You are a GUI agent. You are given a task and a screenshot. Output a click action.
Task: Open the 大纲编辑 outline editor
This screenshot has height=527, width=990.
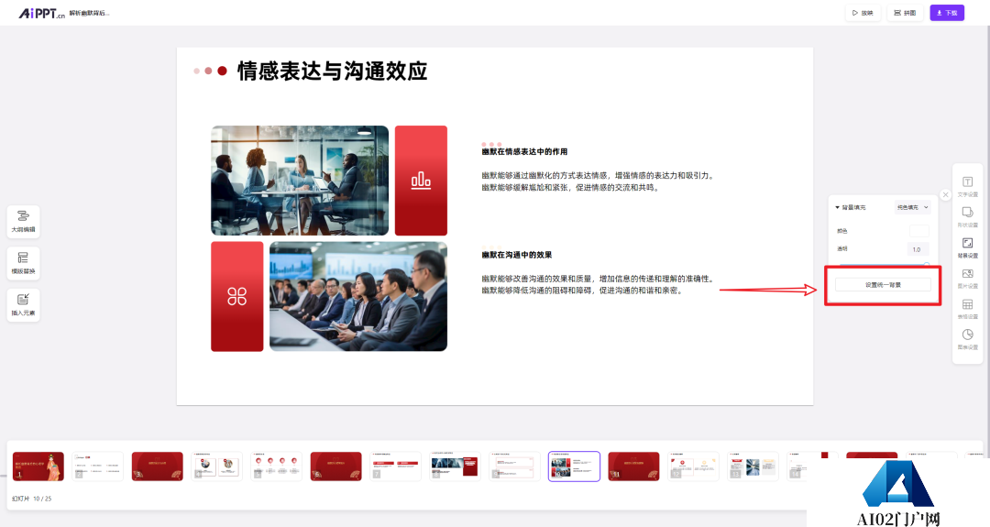click(x=23, y=222)
